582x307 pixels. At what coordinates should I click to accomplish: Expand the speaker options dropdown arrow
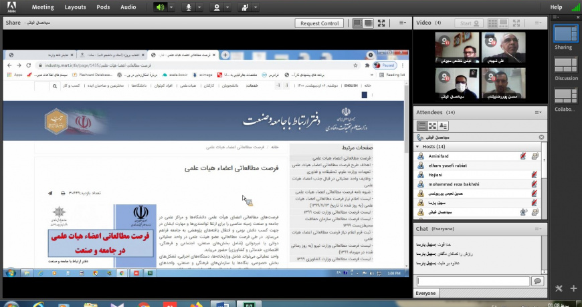(171, 7)
